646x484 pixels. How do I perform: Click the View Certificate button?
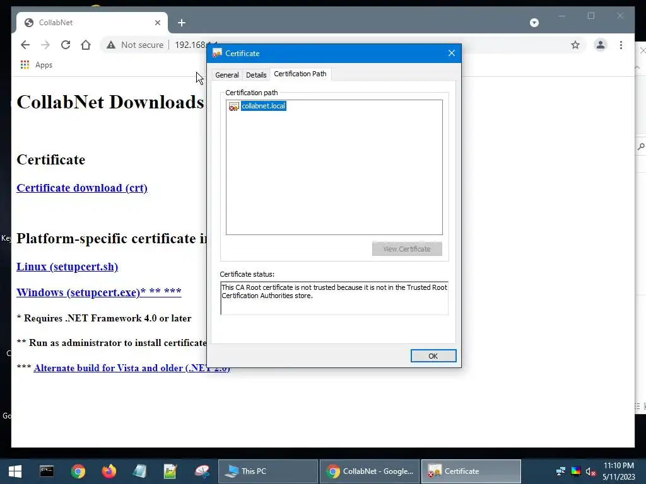[407, 249]
